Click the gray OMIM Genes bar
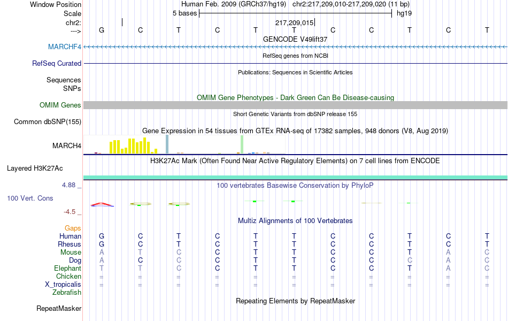This screenshot has width=508, height=321. click(295, 105)
